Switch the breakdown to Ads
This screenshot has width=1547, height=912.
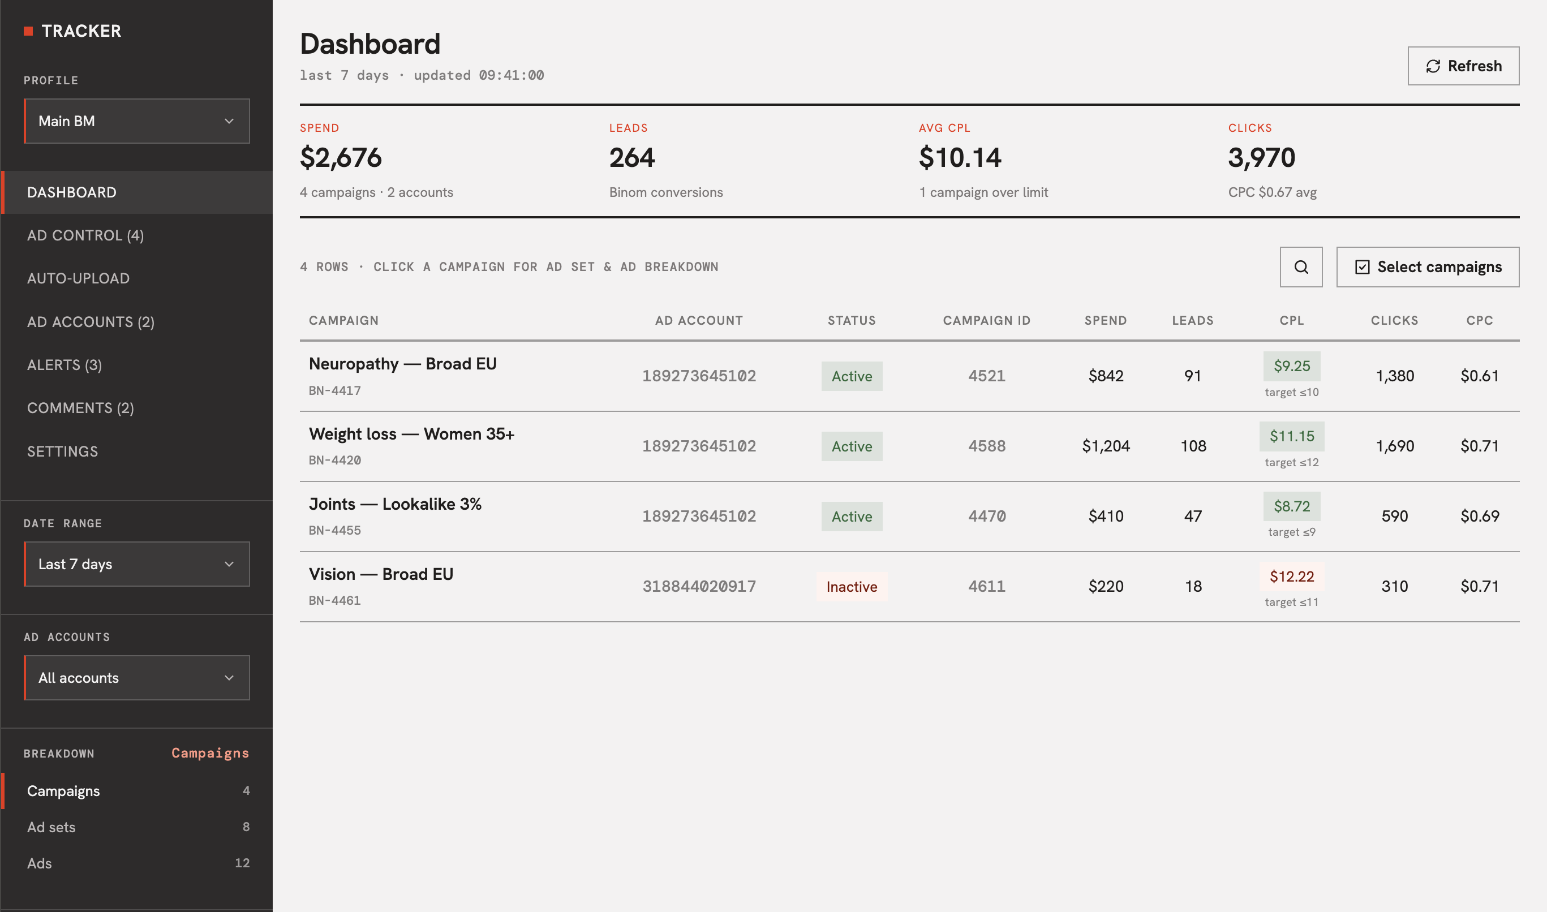coord(136,863)
